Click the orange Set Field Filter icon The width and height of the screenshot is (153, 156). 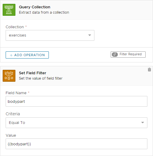pyautogui.click(x=9, y=76)
